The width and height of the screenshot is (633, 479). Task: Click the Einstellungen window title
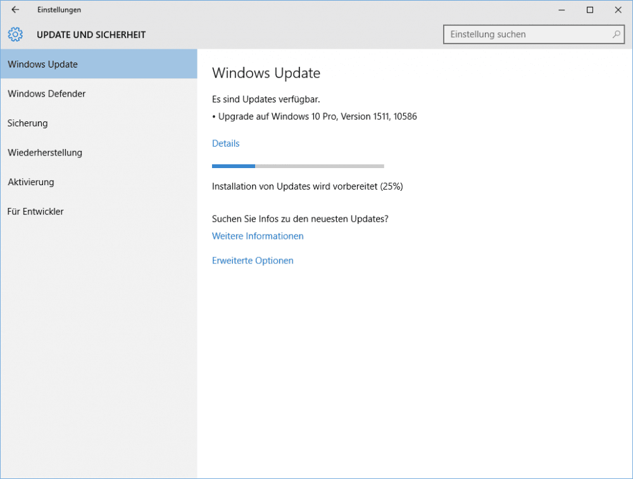tap(59, 9)
